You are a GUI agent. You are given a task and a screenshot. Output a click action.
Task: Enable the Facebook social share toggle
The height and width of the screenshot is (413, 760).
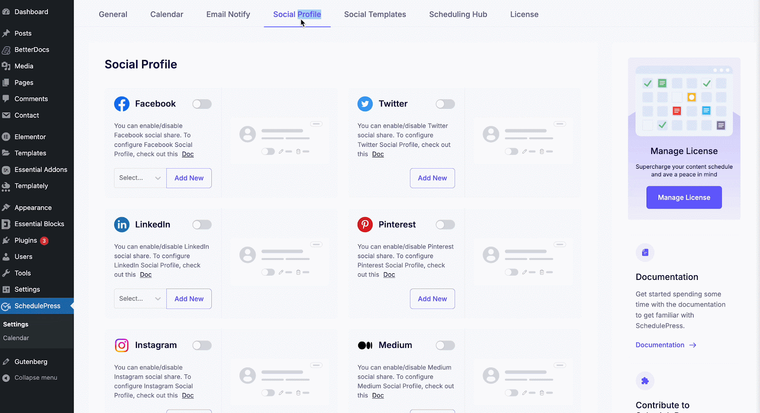pos(202,104)
